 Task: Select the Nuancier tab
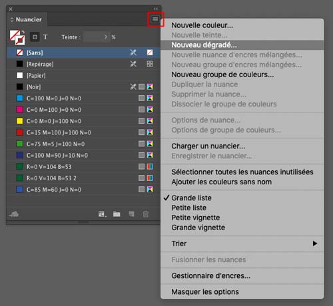point(27,20)
